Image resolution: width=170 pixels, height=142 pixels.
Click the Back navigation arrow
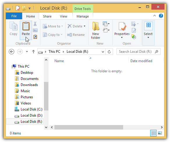11,52
